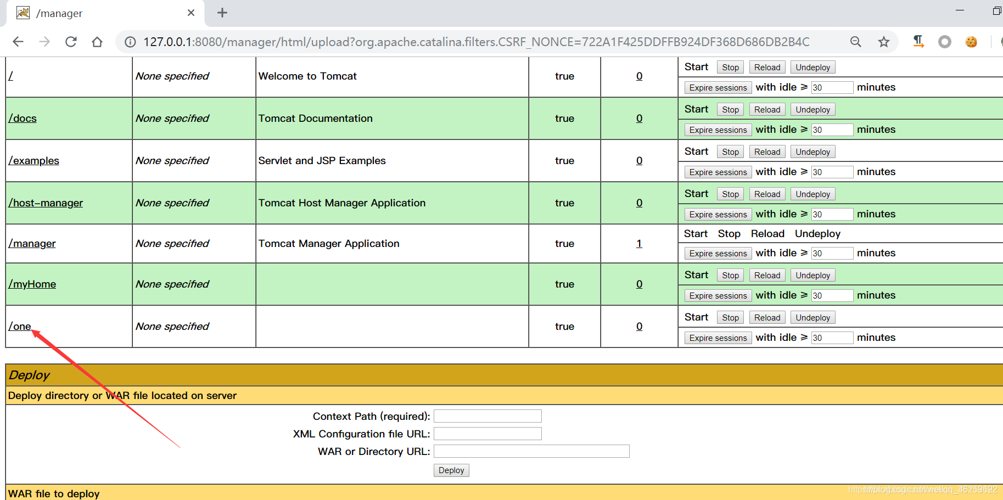The width and height of the screenshot is (1003, 500).
Task: Click the browser forward arrow
Action: pyautogui.click(x=44, y=42)
